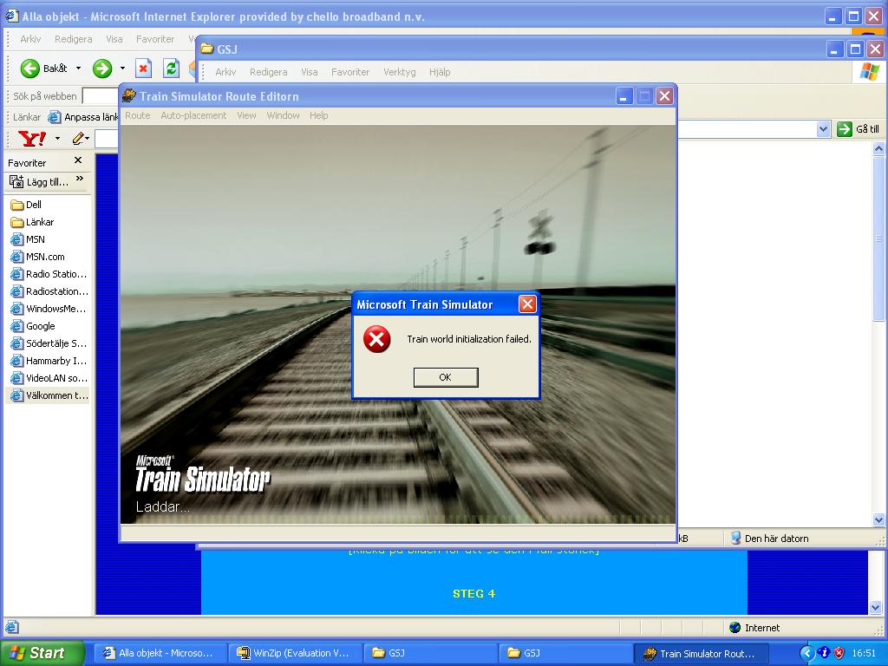Switch to Alla objekt Internet Explorer taskbar button
888x666 pixels.
coord(160,653)
